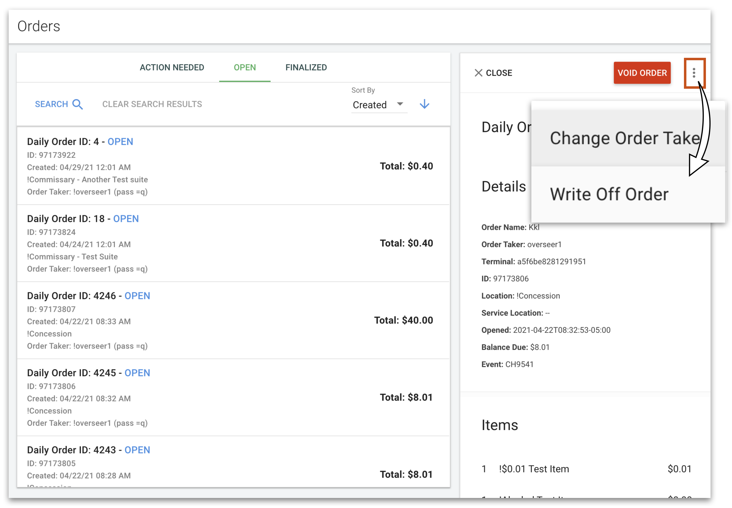
Task: Click the '!$0.01 Test Item' line in Items
Action: pos(534,469)
